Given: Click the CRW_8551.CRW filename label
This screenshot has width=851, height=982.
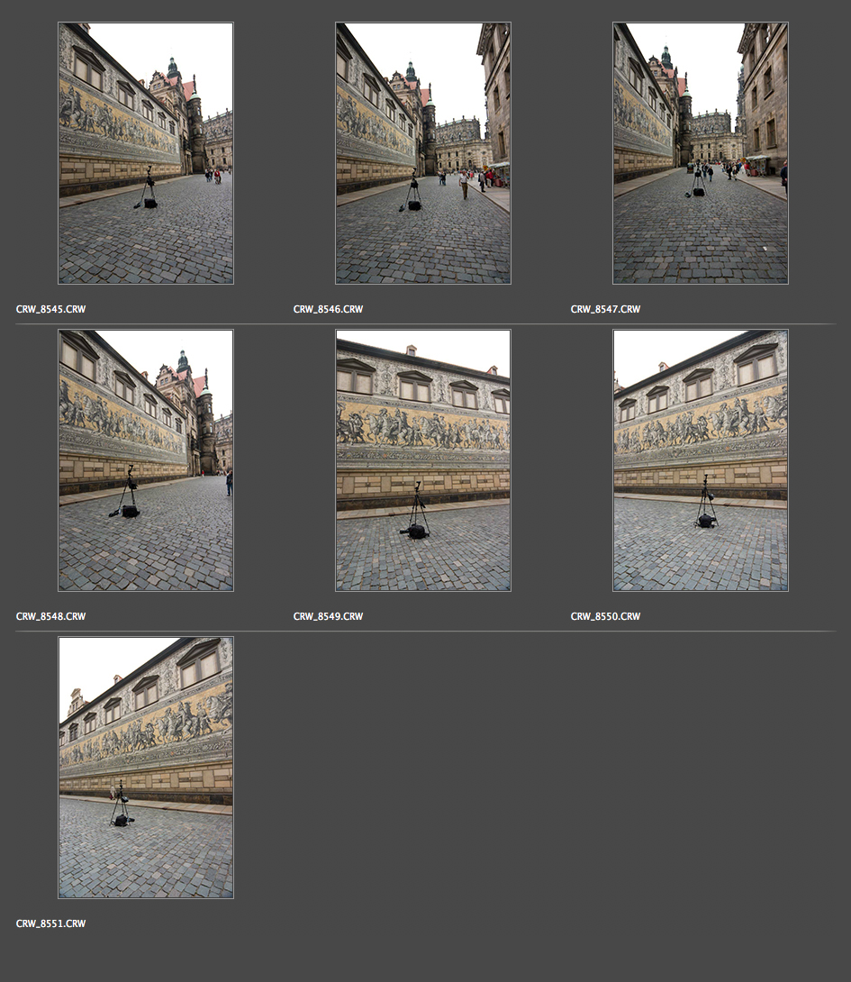Looking at the screenshot, I should tap(50, 923).
